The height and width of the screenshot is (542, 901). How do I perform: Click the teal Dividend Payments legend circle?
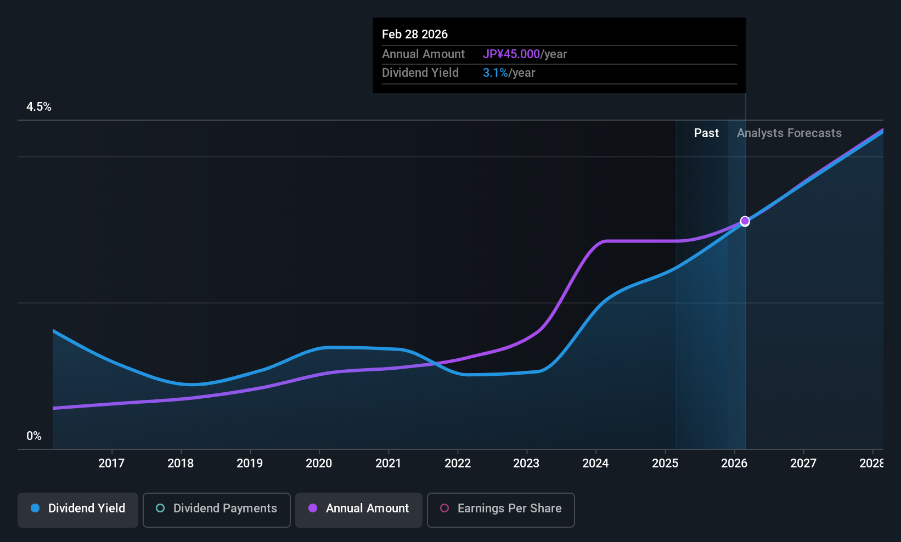(x=160, y=509)
